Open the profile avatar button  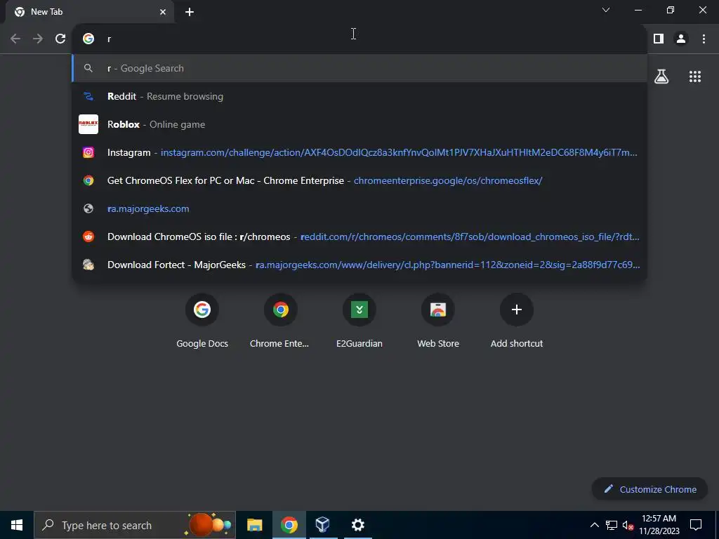click(x=681, y=39)
